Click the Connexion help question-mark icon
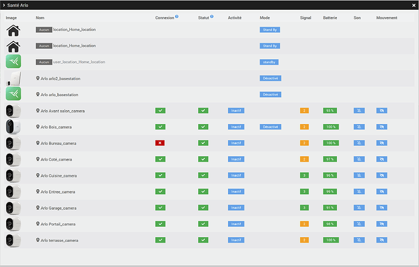Screen dimensions: 419x267 [176, 16]
